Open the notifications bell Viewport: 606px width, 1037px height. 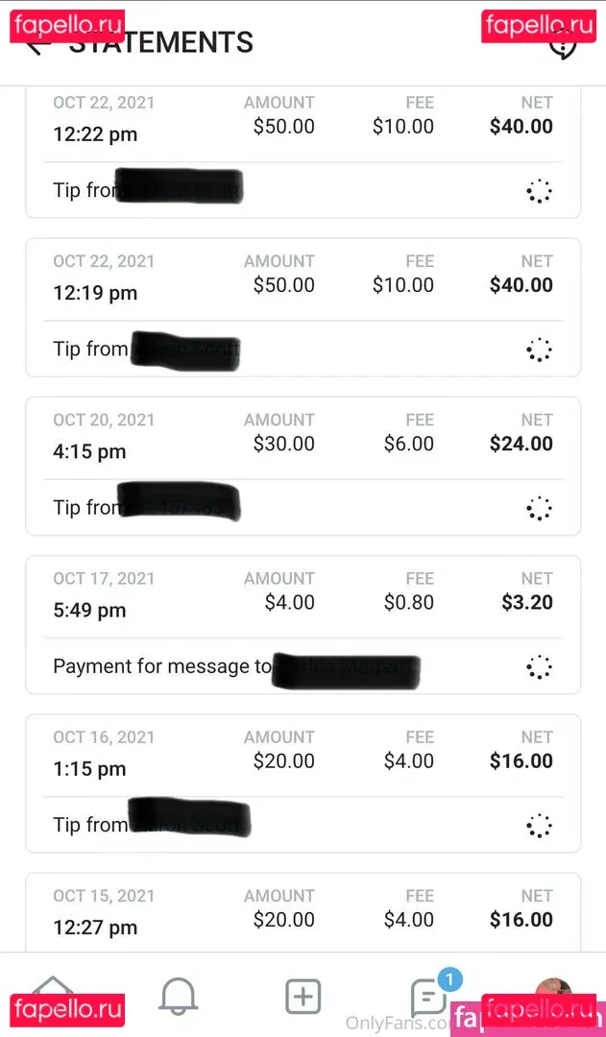pyautogui.click(x=178, y=997)
